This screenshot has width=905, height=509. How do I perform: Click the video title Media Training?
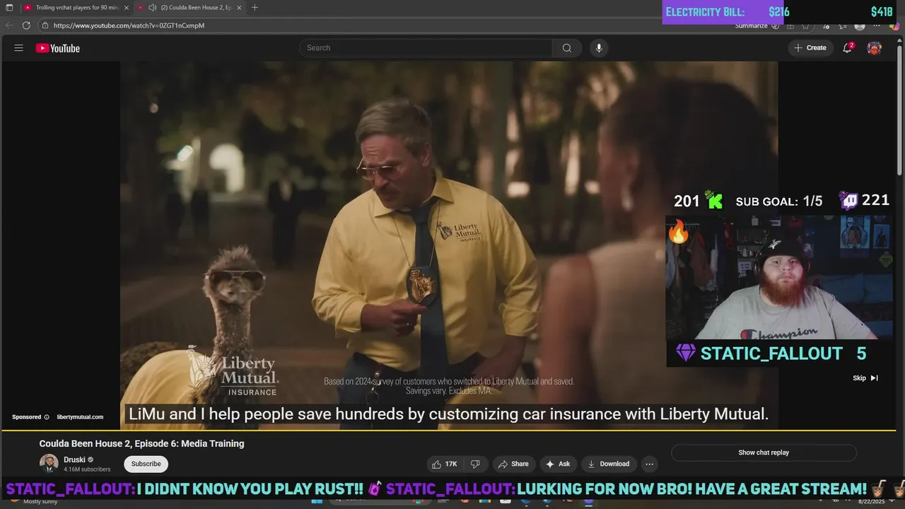pyautogui.click(x=141, y=444)
